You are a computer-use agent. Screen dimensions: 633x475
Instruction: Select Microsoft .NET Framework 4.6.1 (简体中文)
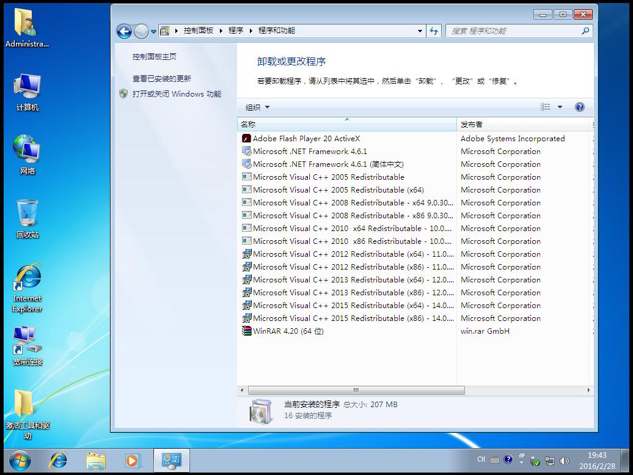(328, 164)
